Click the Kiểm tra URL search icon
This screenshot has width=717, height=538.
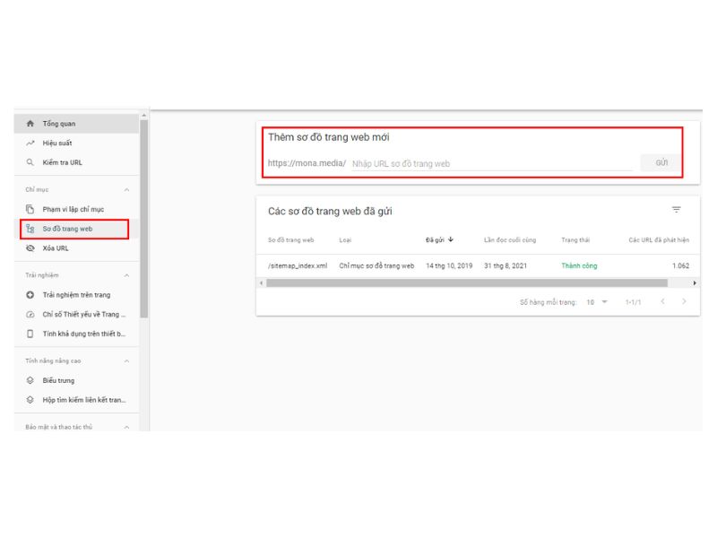pos(30,162)
